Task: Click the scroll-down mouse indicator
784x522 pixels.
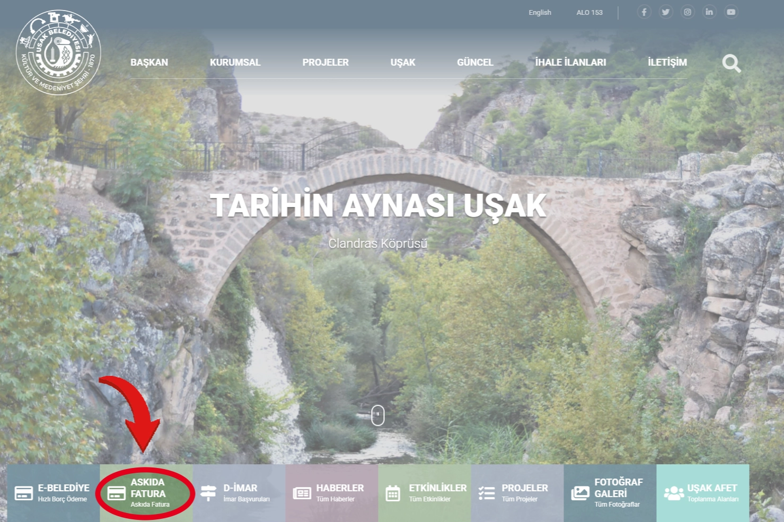Action: [377, 415]
